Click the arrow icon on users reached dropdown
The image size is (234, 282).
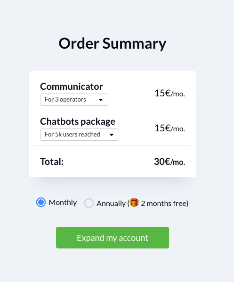pos(112,135)
